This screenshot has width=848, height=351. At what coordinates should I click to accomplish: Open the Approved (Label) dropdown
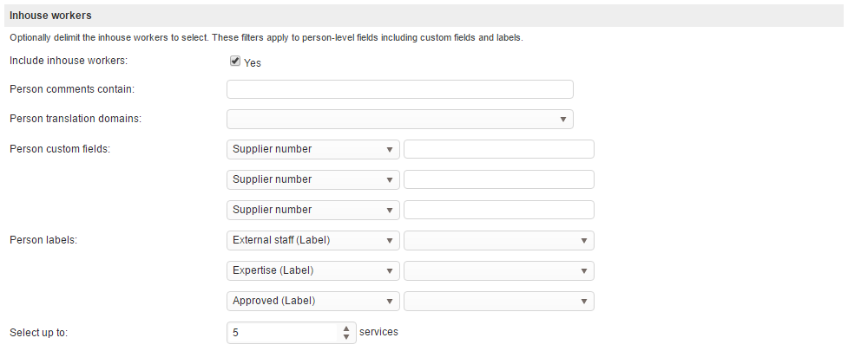[312, 301]
